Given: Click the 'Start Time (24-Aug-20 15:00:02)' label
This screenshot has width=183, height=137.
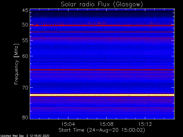Looking at the screenshot, I should click(102, 130).
